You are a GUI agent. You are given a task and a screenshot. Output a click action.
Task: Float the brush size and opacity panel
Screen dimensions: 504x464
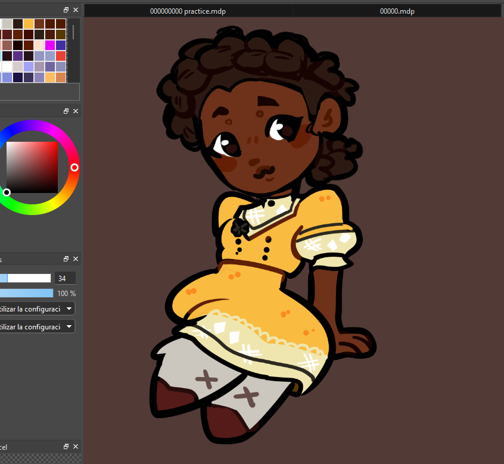click(x=66, y=259)
